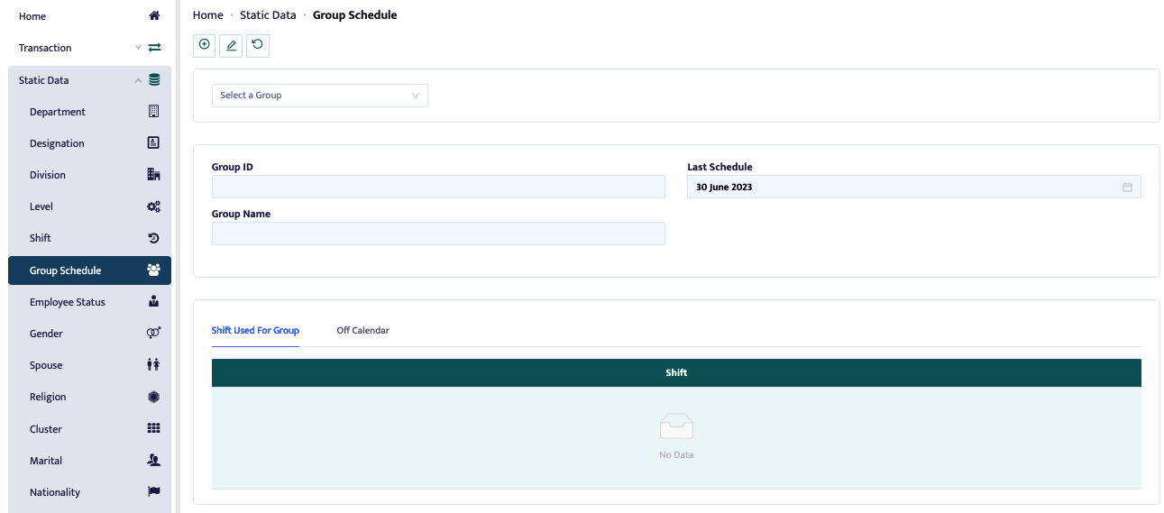The height and width of the screenshot is (513, 1164).
Task: Open the Cluster menu item
Action: [89, 429]
